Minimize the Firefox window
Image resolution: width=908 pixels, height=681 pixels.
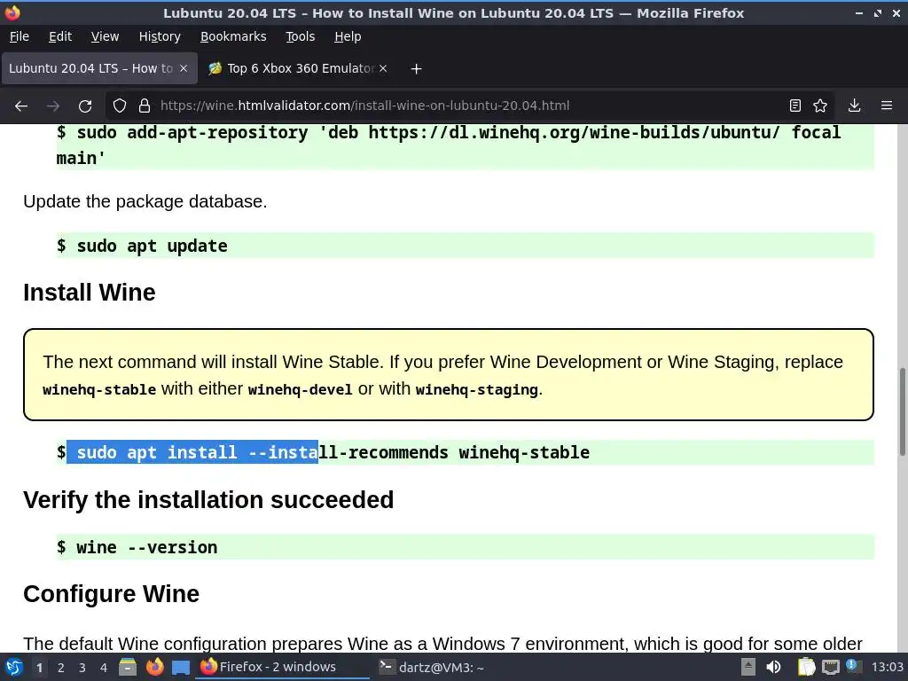pyautogui.click(x=859, y=12)
